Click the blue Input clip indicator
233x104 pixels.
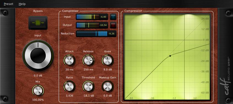[113, 17]
